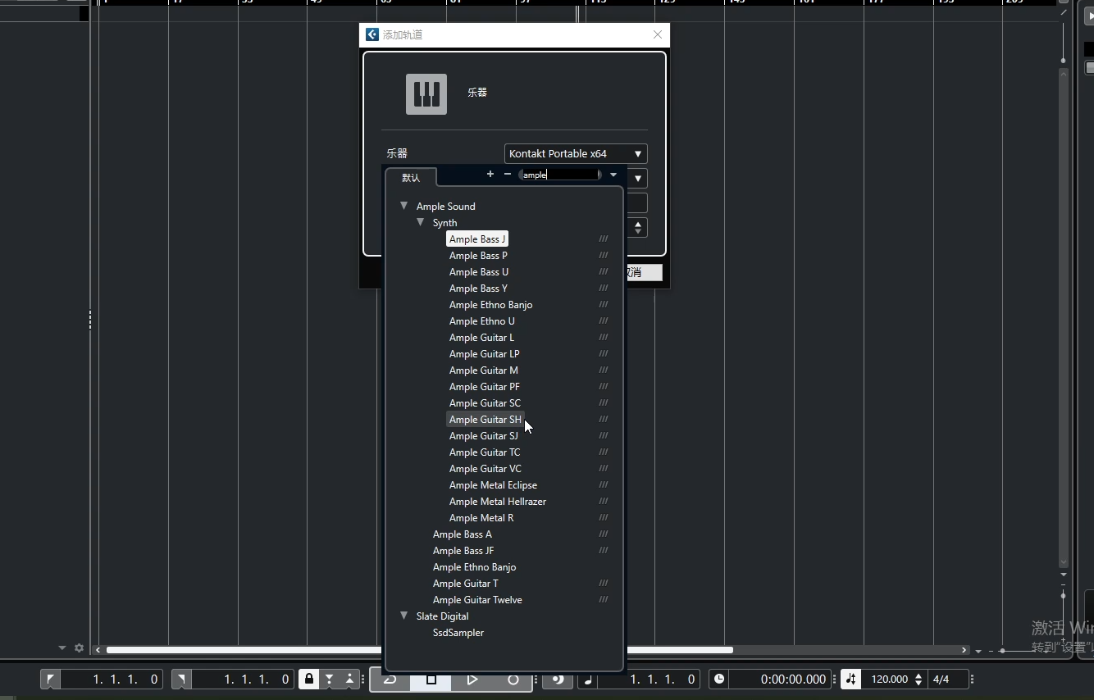1094x700 pixels.
Task: Open the Kontakt Portable x64 instrument dropdown
Action: [x=576, y=153]
